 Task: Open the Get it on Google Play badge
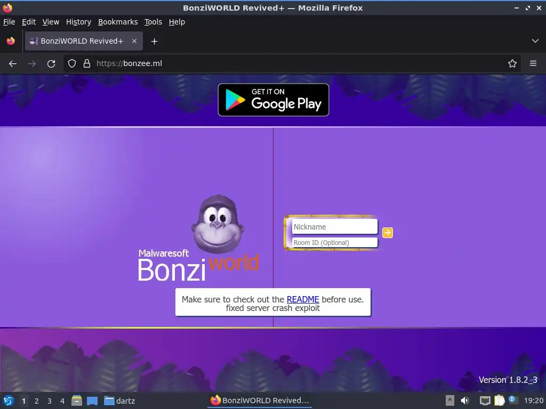(274, 100)
